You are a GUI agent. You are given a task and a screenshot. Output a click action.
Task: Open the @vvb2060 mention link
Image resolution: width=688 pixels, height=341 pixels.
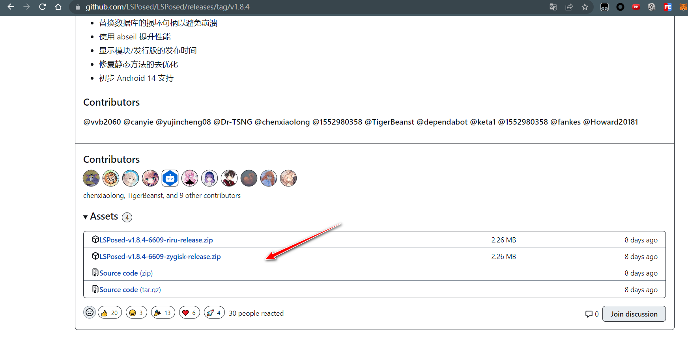(x=102, y=122)
